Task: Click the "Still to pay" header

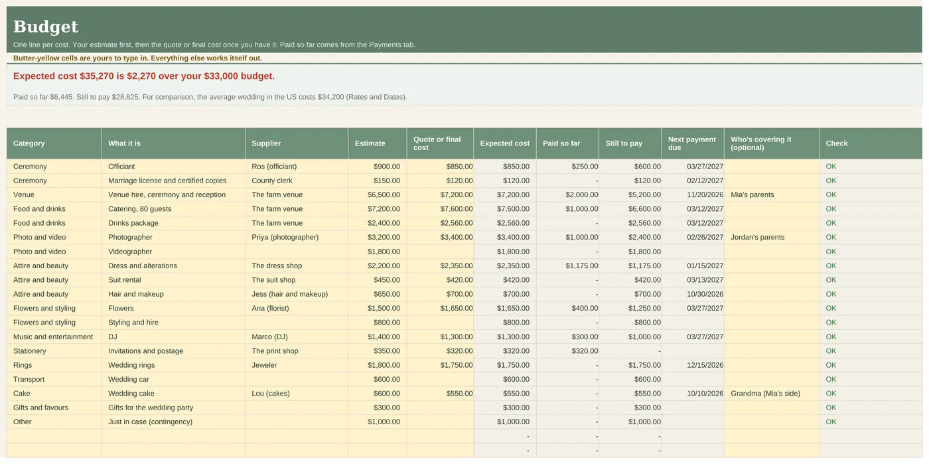Action: click(630, 143)
